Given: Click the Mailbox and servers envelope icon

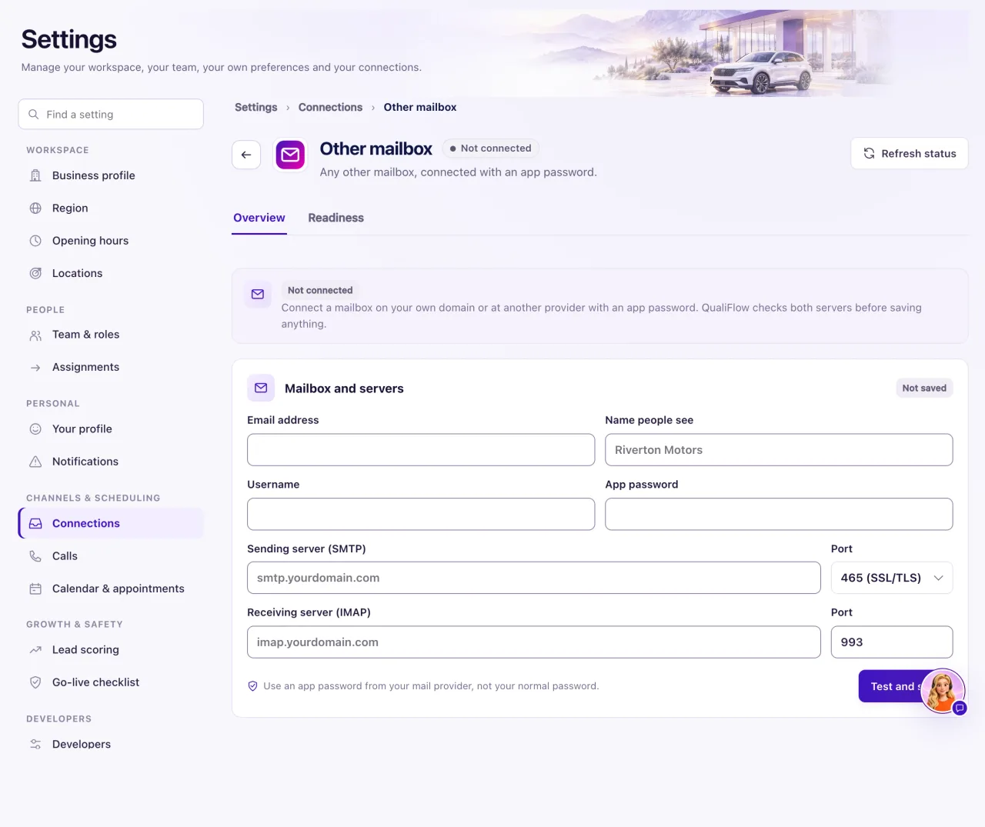Looking at the screenshot, I should point(261,388).
